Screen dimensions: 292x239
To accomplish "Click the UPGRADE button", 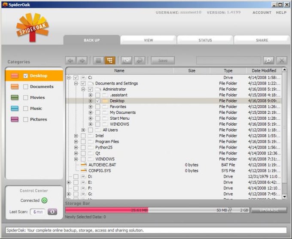I will pos(269,210).
